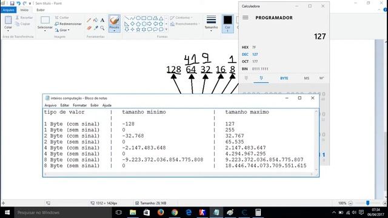Viewport: 388px width, 218px height.
Task: Open Arquivo tab in Paint
Action: (x=8, y=10)
